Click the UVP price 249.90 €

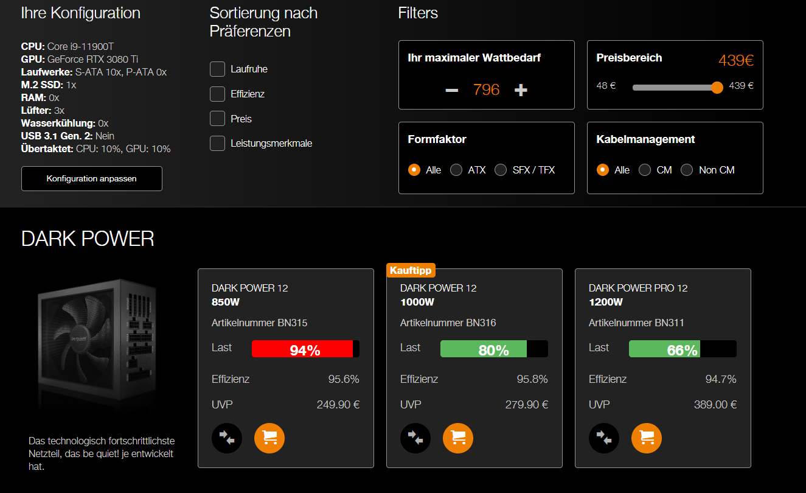pos(338,405)
